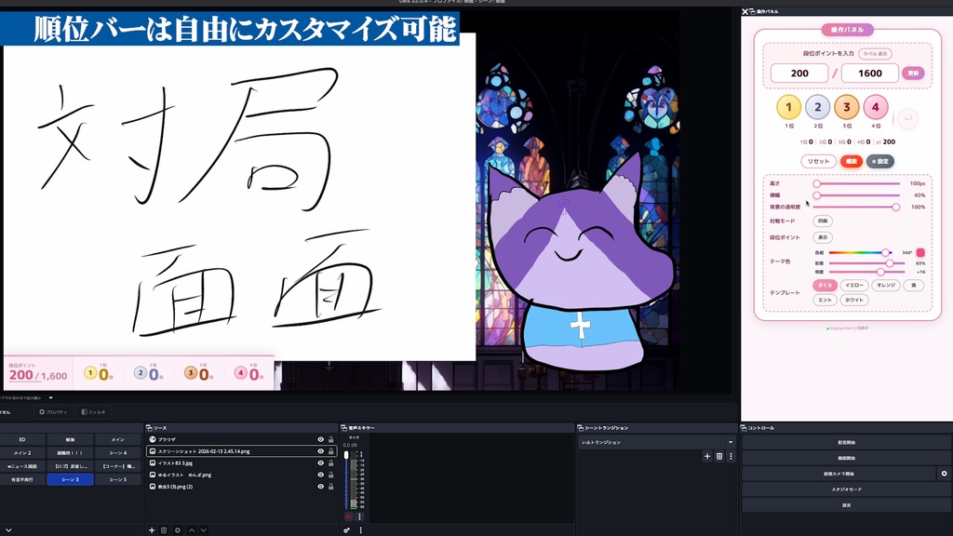Switch to the ED scene
Image resolution: width=953 pixels, height=536 pixels.
(x=21, y=440)
